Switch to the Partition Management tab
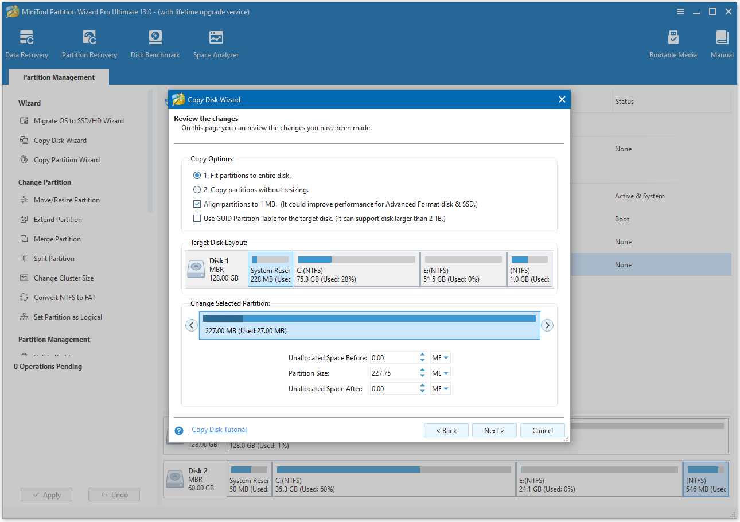The image size is (740, 522). [x=58, y=76]
